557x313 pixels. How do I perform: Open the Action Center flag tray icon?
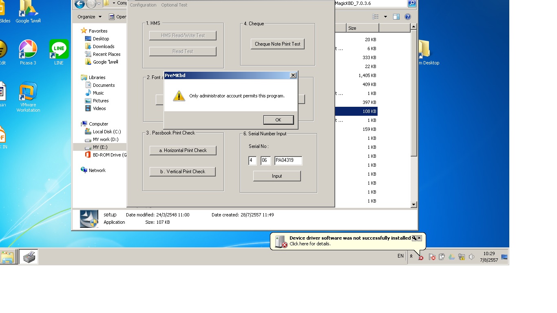[x=432, y=257]
